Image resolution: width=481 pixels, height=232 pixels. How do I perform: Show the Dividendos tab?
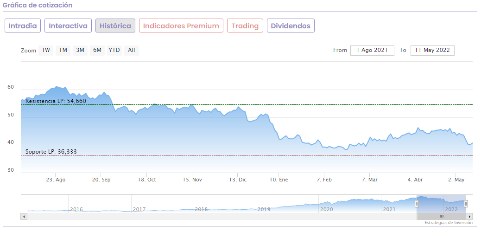tap(291, 26)
